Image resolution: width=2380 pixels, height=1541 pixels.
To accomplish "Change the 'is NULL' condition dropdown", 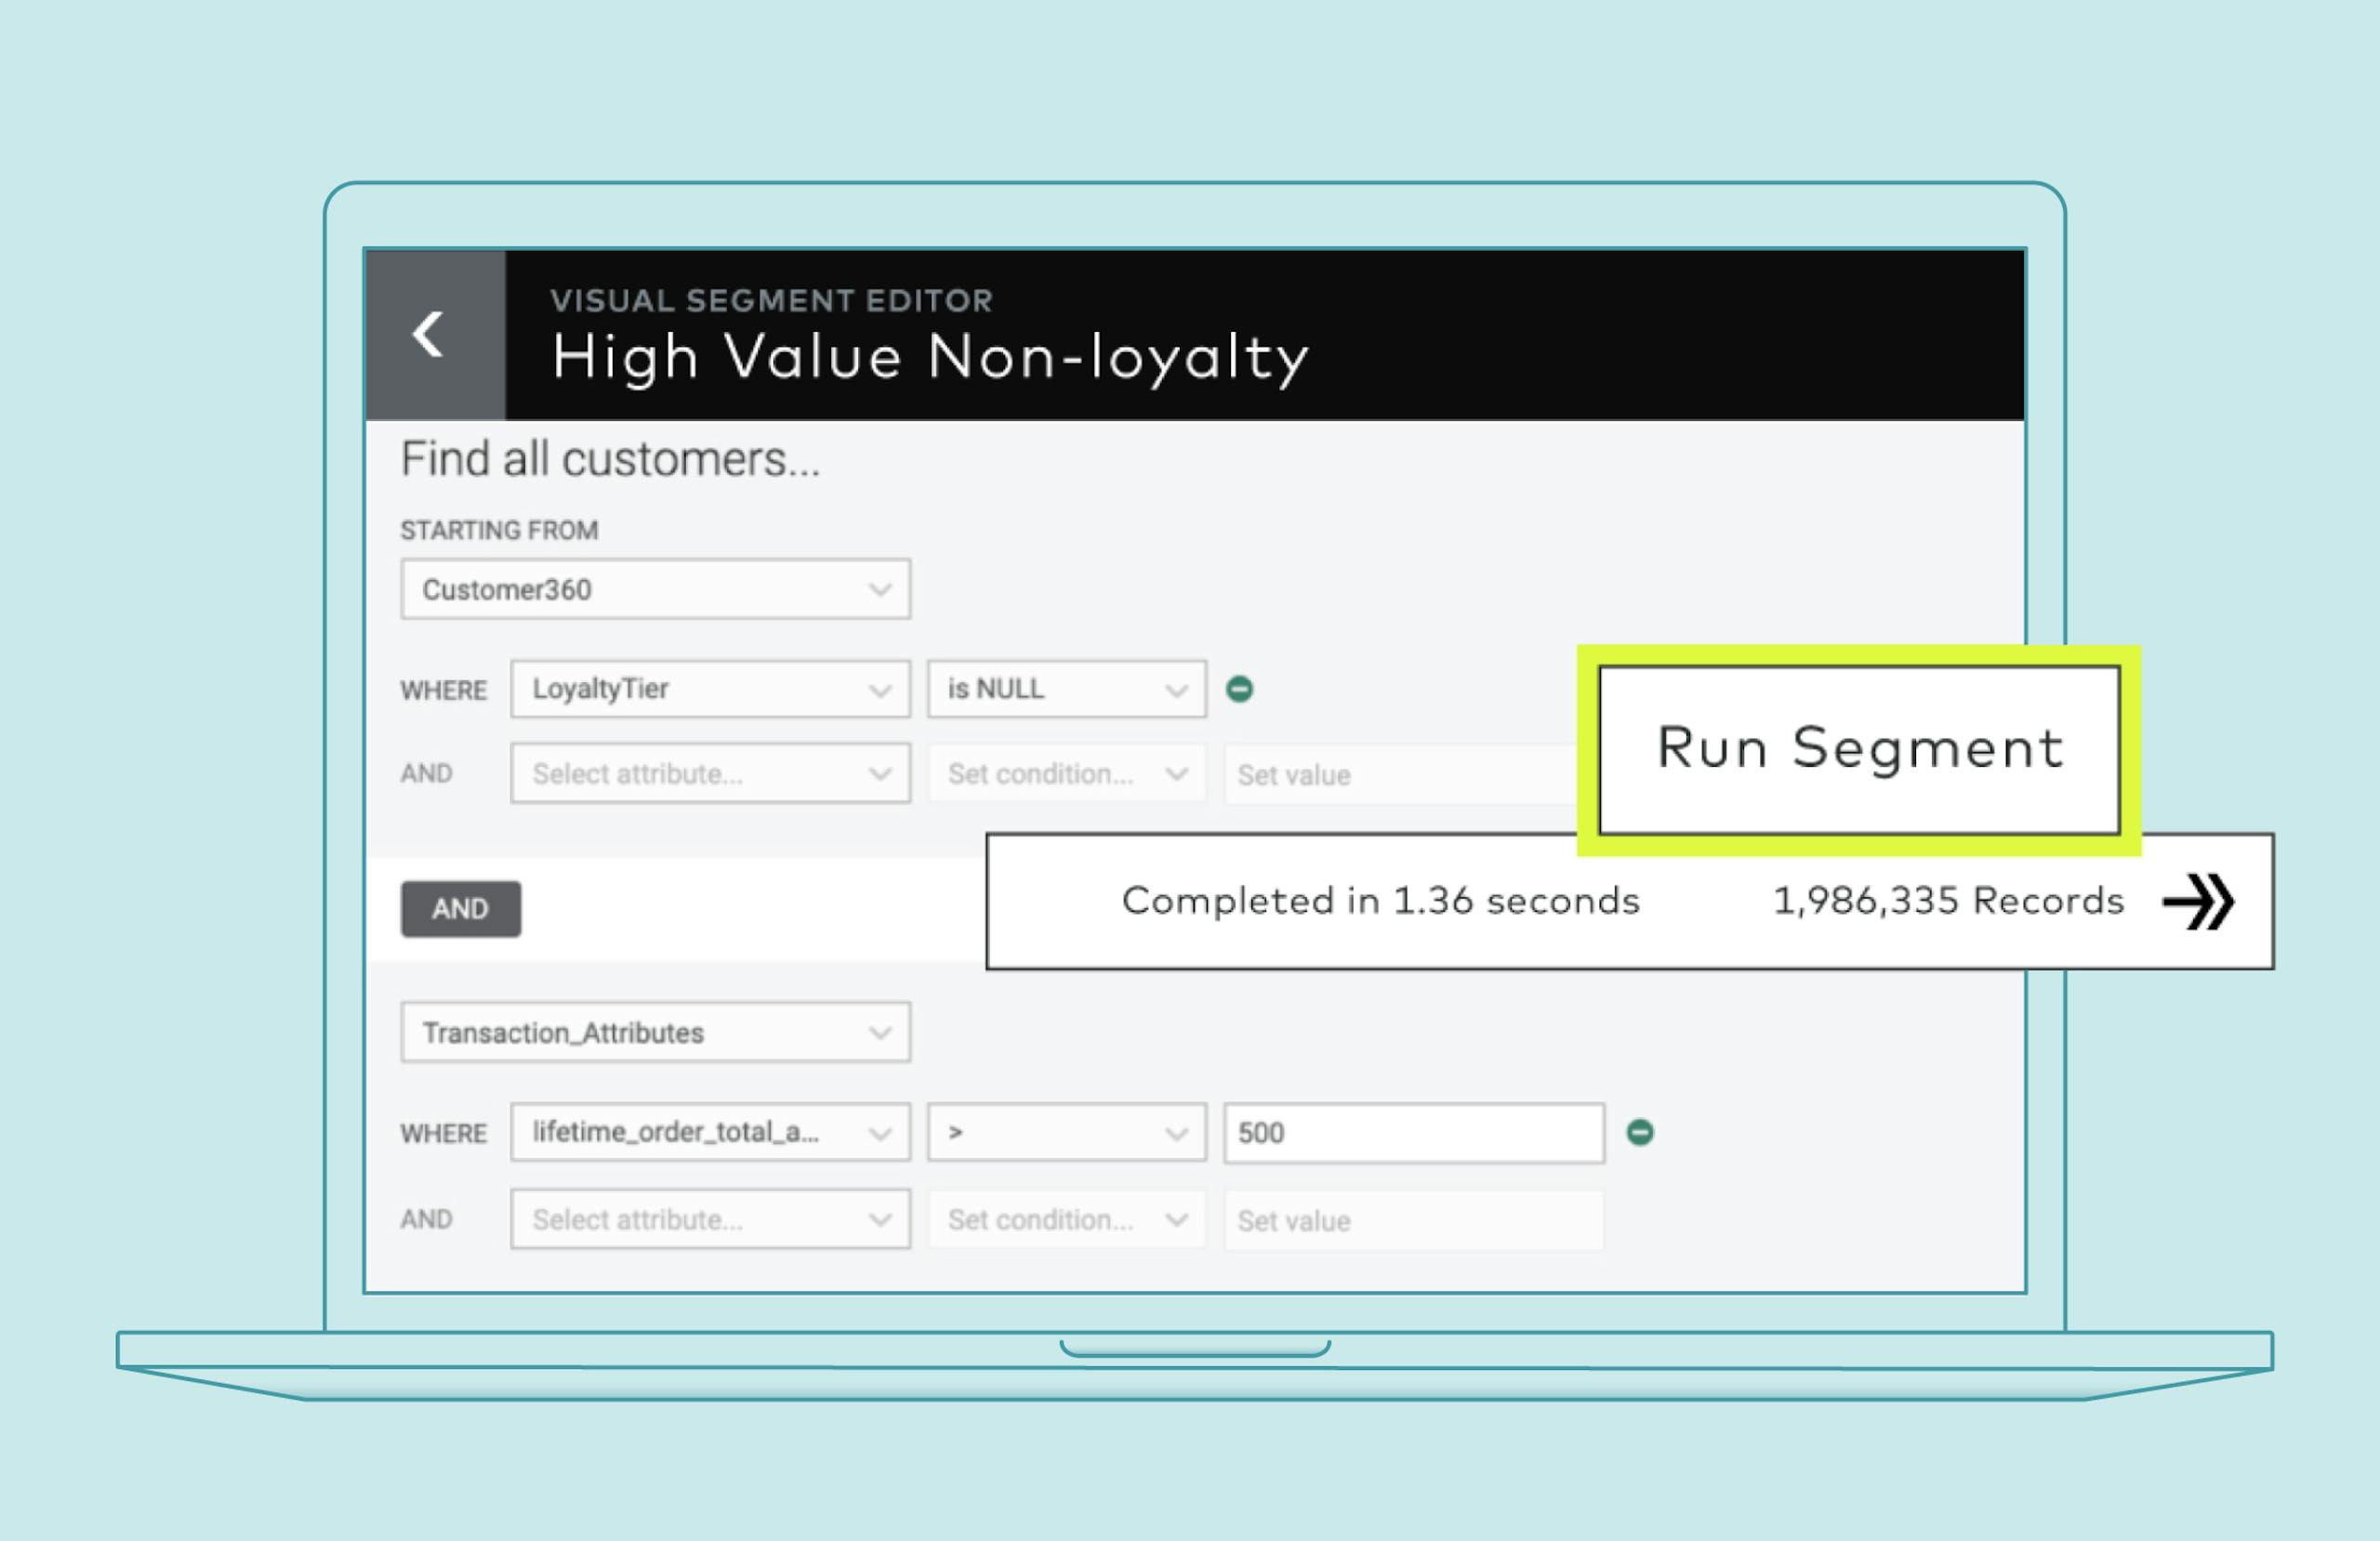I will point(1065,689).
